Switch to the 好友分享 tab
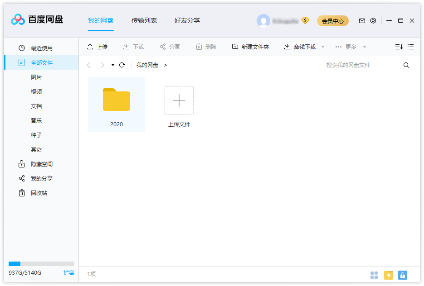 click(x=187, y=20)
